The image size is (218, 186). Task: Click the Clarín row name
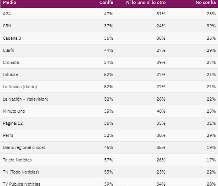pos(9,50)
